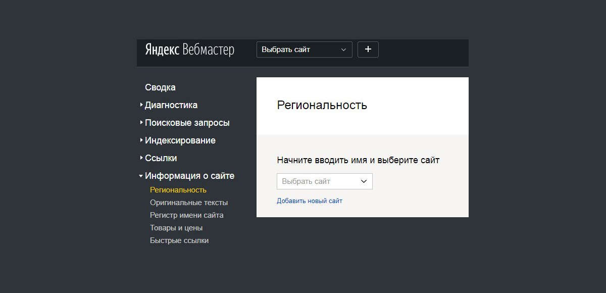
Task: Open the header Выбрать сайт dropdown
Action: (x=305, y=50)
